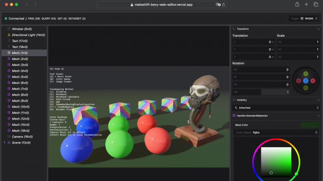Click the Directional Light sun icon
The height and width of the screenshot is (181, 323).
pyautogui.click(x=9, y=35)
